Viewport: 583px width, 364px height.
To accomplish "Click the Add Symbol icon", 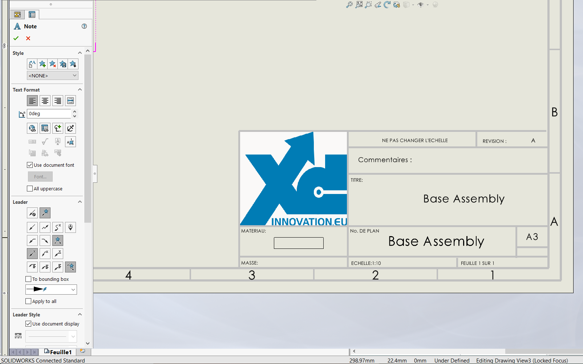I will pos(58,128).
